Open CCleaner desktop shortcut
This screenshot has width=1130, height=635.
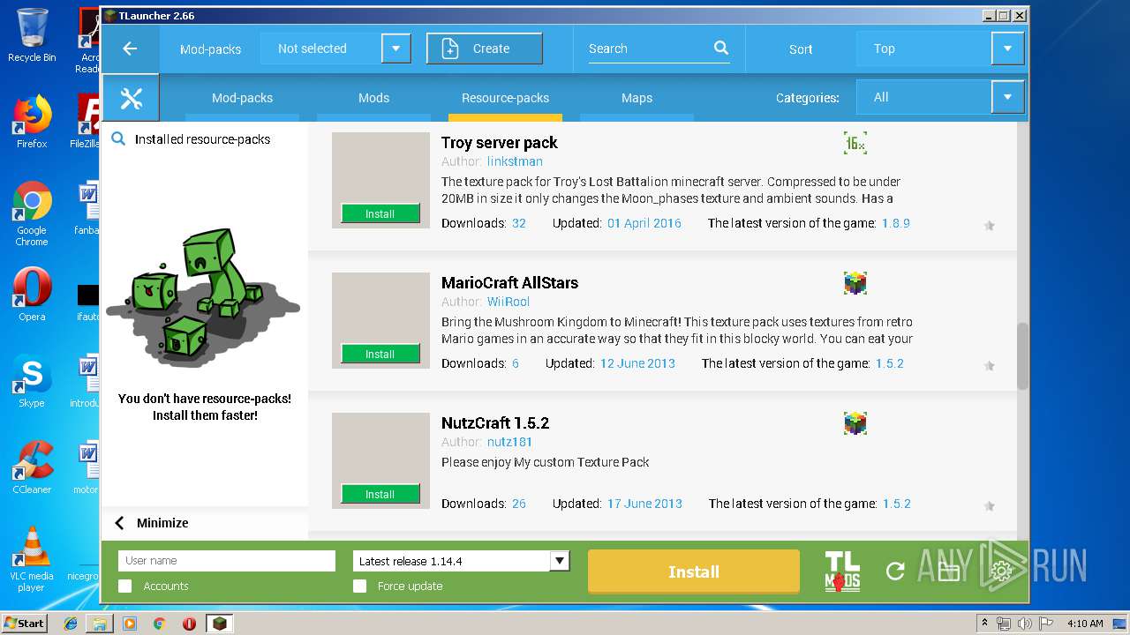point(32,467)
